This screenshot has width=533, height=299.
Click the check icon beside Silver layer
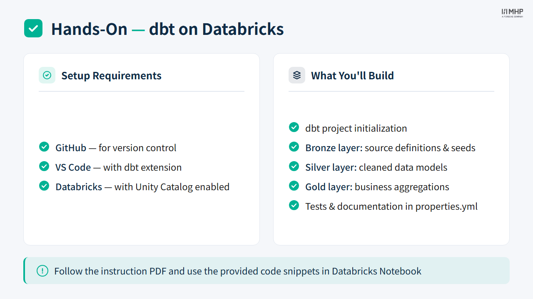coord(294,167)
